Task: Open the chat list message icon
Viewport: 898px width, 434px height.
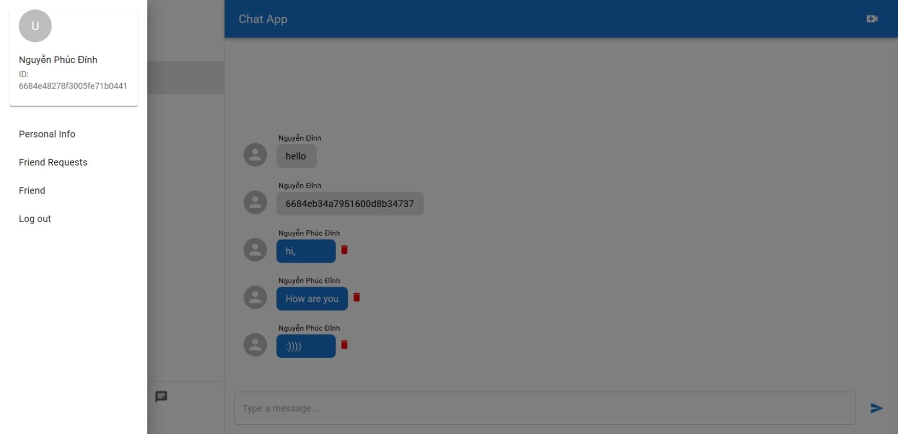Action: point(161,397)
